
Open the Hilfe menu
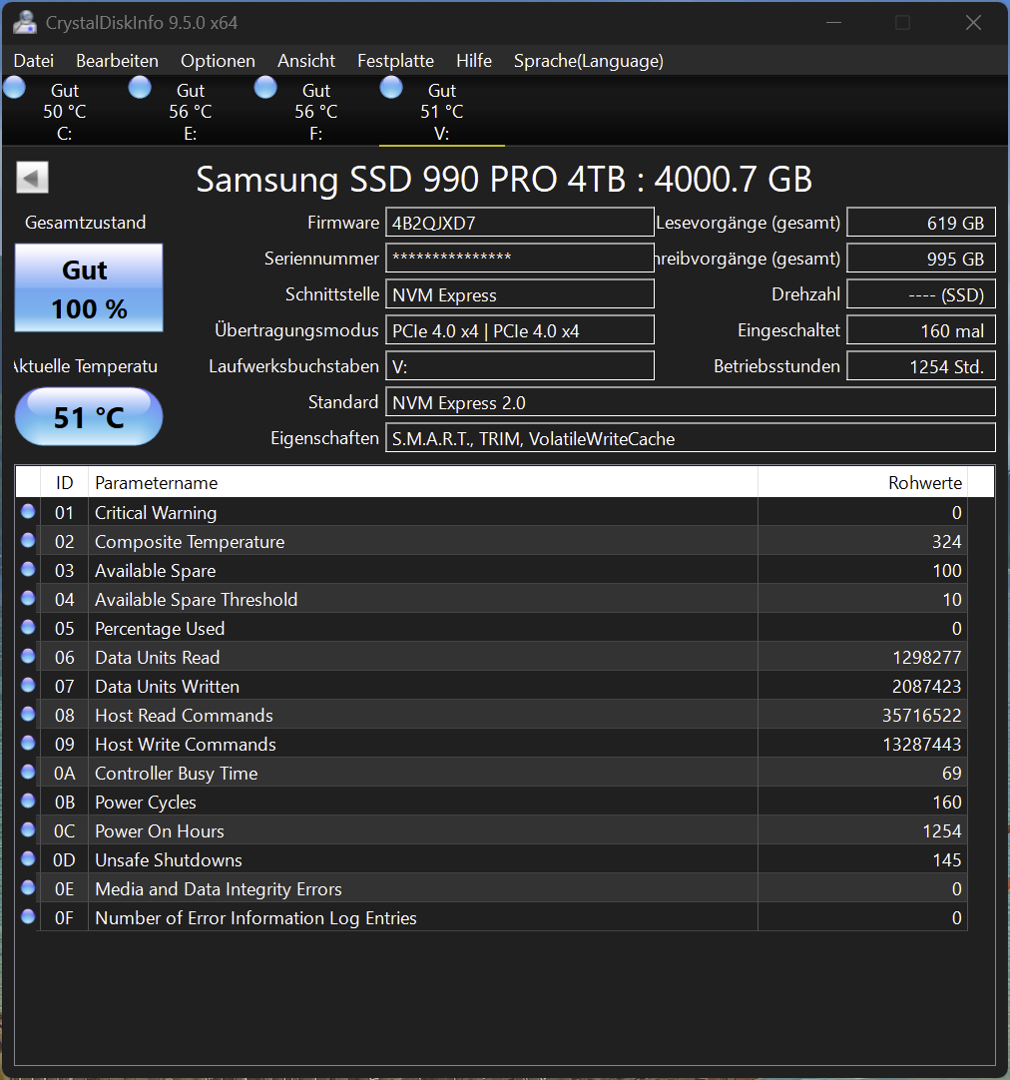(x=474, y=61)
